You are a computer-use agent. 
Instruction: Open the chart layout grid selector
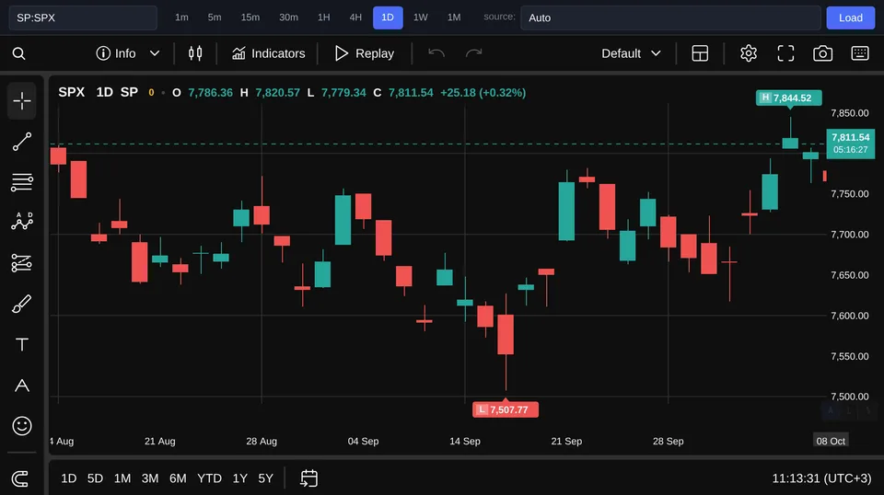[700, 53]
